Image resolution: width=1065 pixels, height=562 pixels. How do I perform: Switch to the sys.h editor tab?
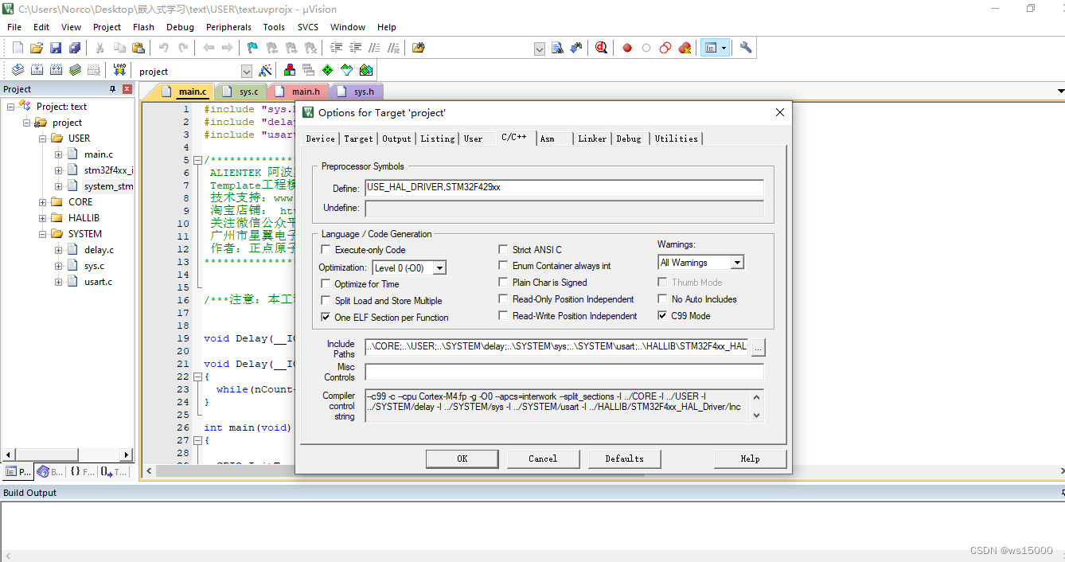pyautogui.click(x=357, y=92)
